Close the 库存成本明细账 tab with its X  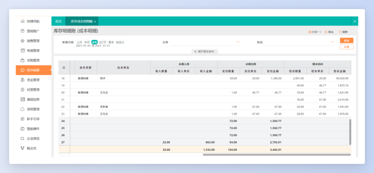95,21
